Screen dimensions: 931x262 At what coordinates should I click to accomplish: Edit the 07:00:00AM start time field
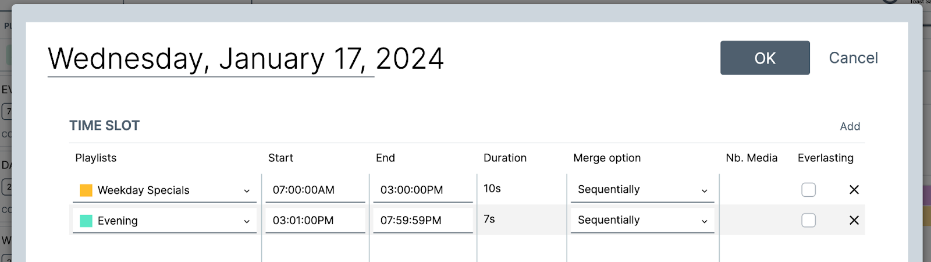coord(315,190)
